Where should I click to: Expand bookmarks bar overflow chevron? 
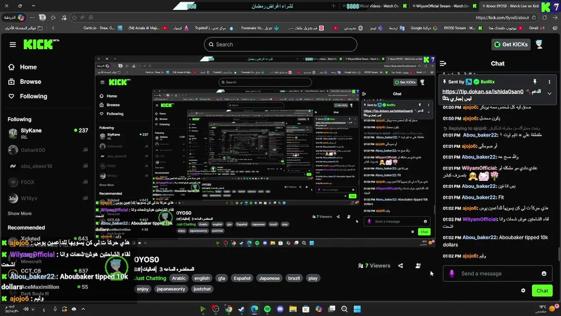(53, 28)
